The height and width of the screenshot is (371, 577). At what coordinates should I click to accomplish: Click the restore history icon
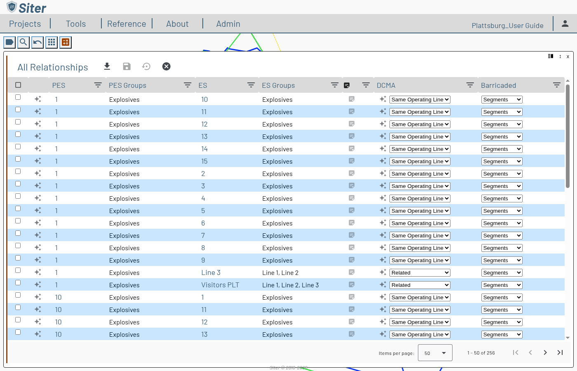[146, 66]
